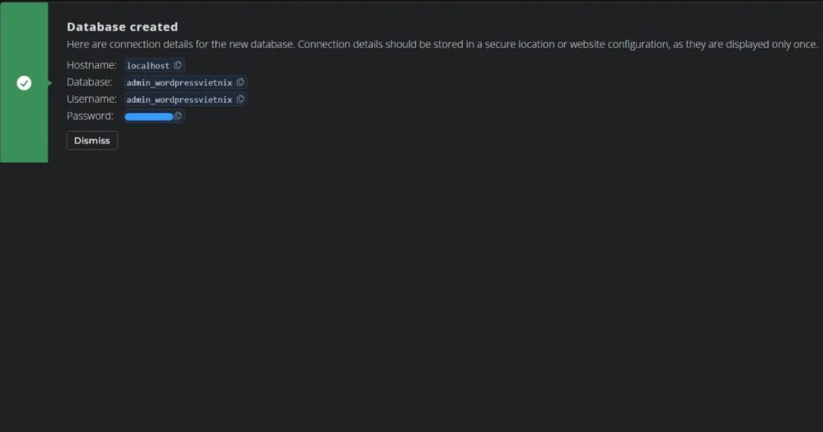Image resolution: width=823 pixels, height=432 pixels.
Task: Click the Username label
Action: (92, 99)
